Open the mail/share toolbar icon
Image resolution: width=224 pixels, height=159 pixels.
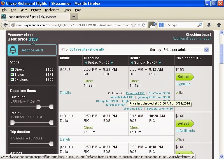click(152, 25)
